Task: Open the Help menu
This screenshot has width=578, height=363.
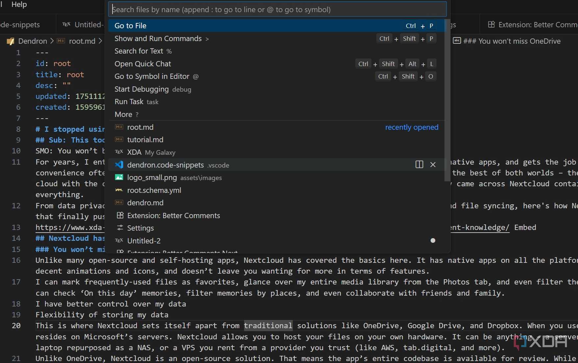Action: [19, 4]
